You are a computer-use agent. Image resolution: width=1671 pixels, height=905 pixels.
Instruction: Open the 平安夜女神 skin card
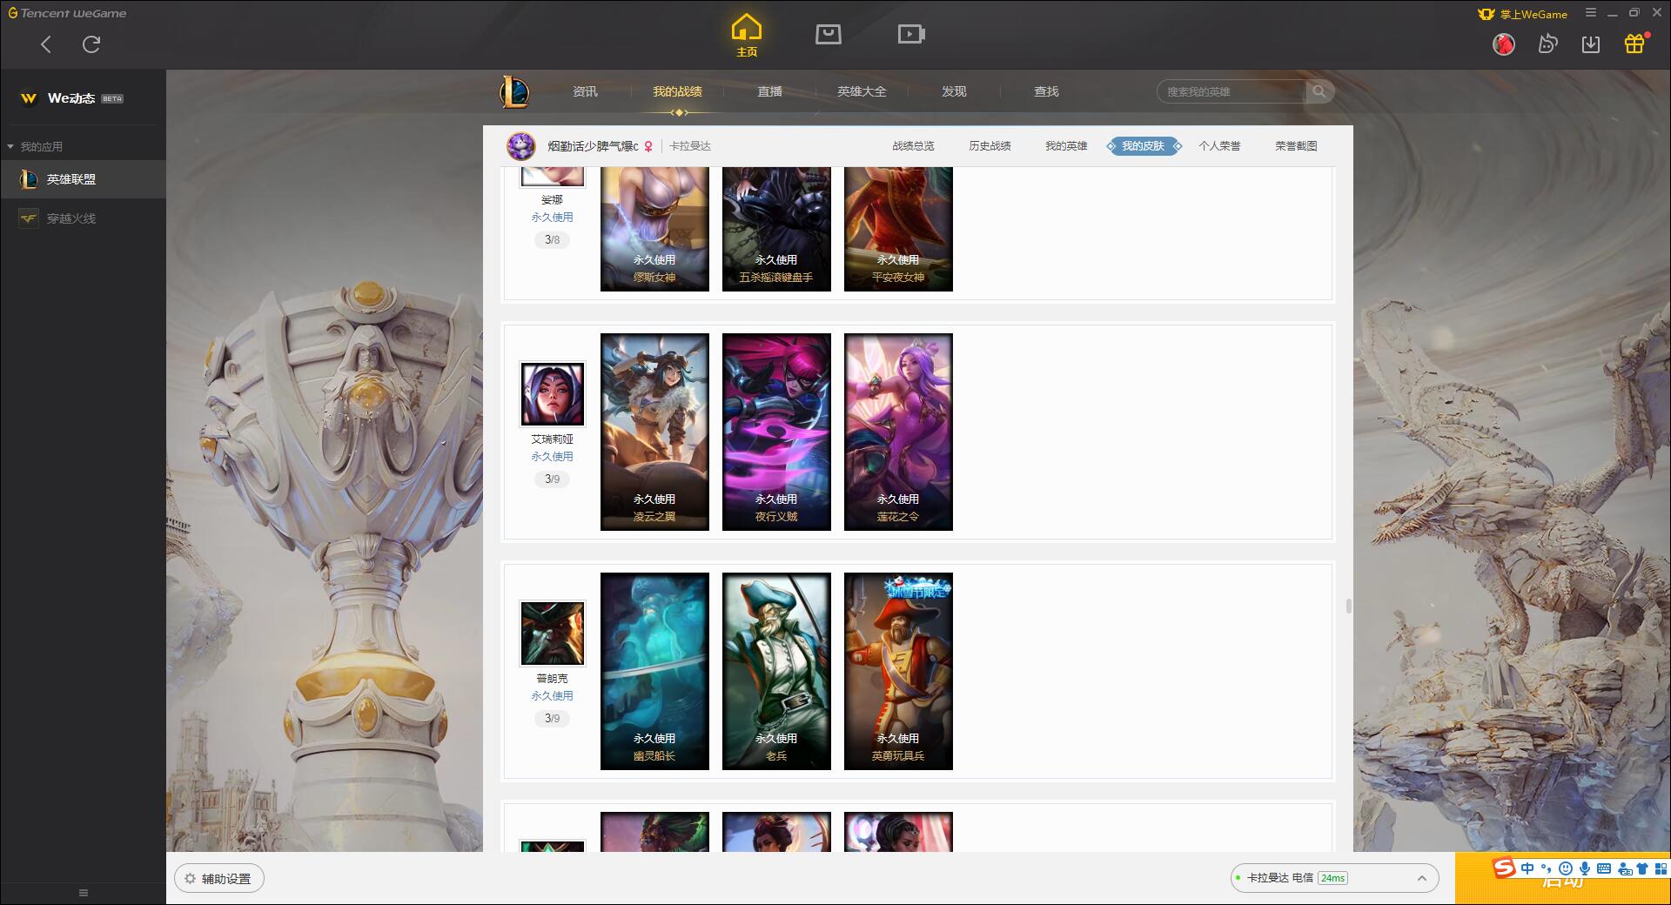pyautogui.click(x=898, y=229)
